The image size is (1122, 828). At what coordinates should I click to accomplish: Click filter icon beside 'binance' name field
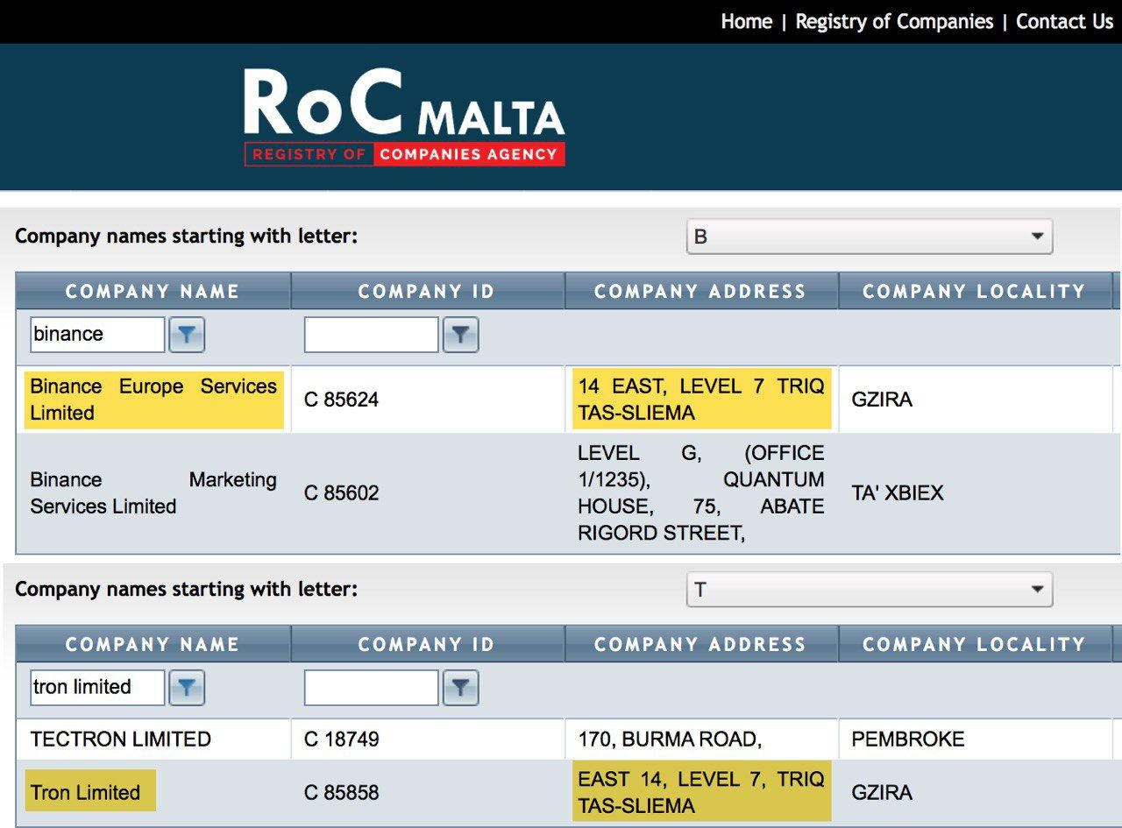tap(187, 335)
